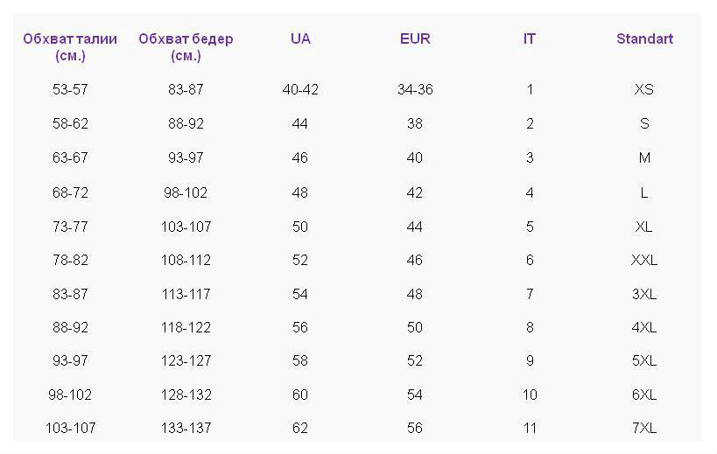Screen dimensions: 717x454
Task: Click the XXL standard size
Action: (x=643, y=261)
